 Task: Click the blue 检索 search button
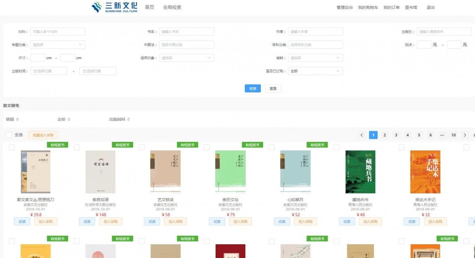253,89
